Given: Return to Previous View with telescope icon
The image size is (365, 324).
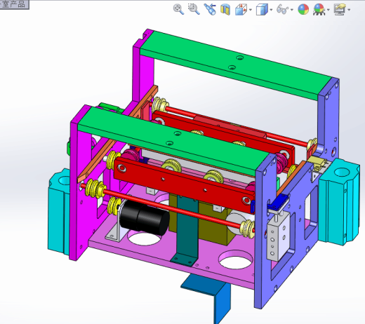Looking at the screenshot, I should (210, 9).
